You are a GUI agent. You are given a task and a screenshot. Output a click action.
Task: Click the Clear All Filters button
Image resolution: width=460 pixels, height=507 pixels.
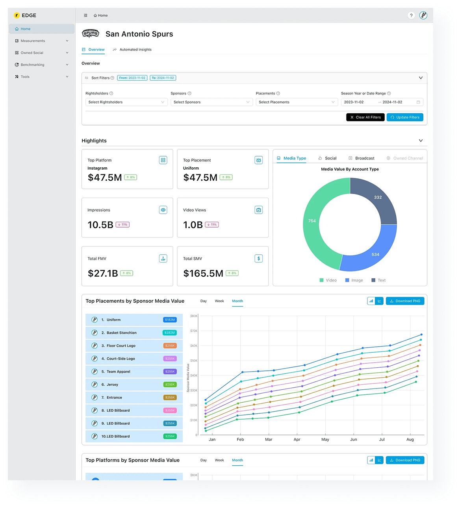(365, 117)
